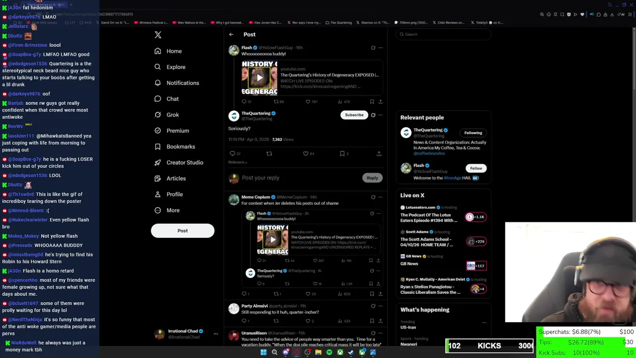Click repost icon with 88 on Flash's post

click(279, 101)
